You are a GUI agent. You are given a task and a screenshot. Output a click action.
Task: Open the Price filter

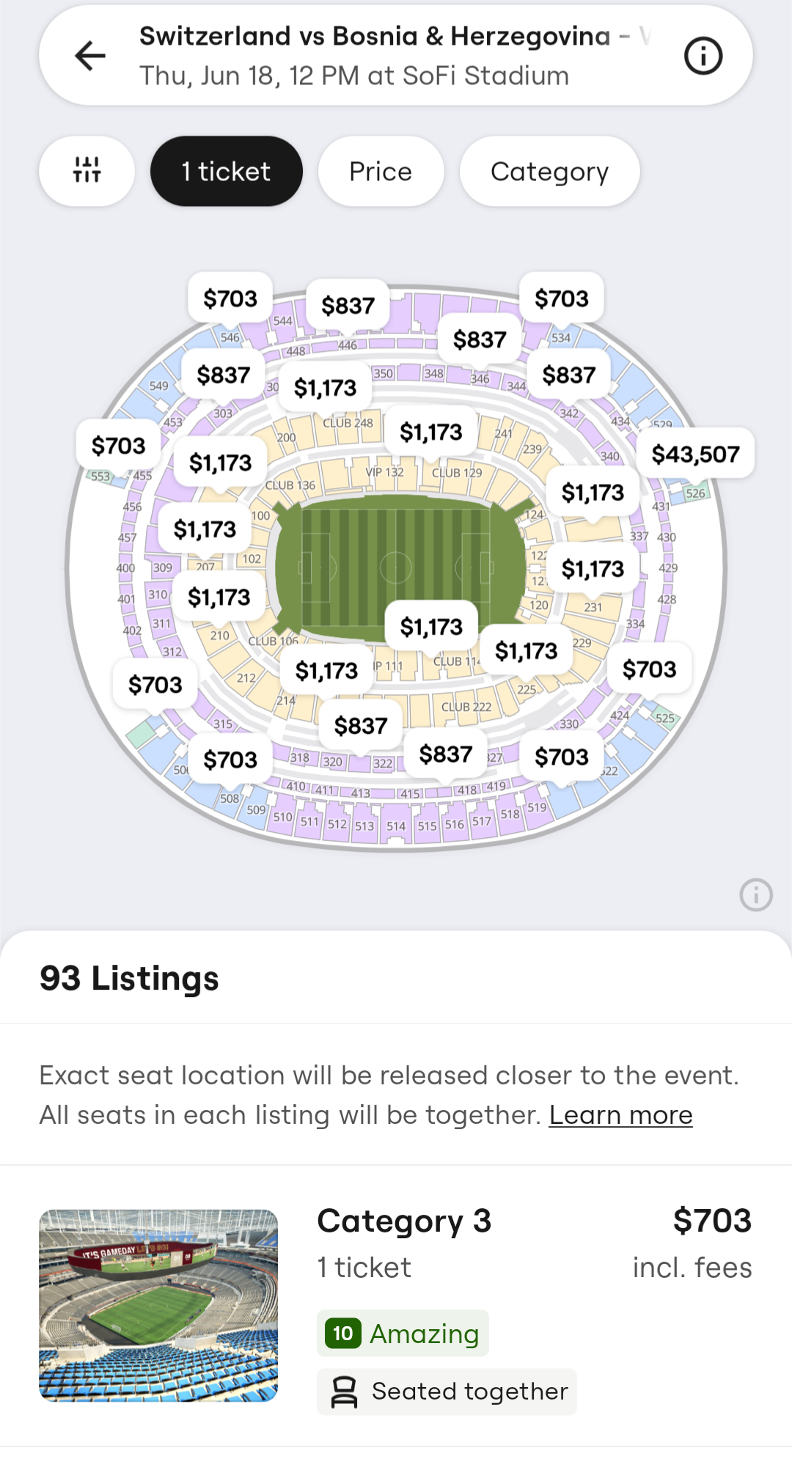pyautogui.click(x=381, y=171)
